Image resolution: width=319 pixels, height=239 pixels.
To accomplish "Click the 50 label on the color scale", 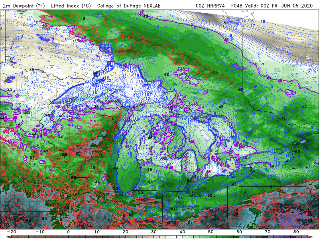I will coord(211,232).
